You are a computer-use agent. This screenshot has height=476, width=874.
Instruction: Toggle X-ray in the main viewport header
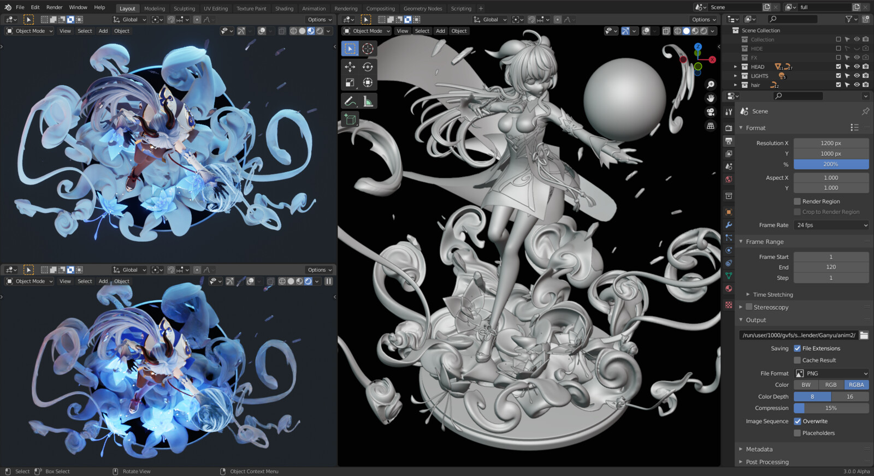[666, 31]
